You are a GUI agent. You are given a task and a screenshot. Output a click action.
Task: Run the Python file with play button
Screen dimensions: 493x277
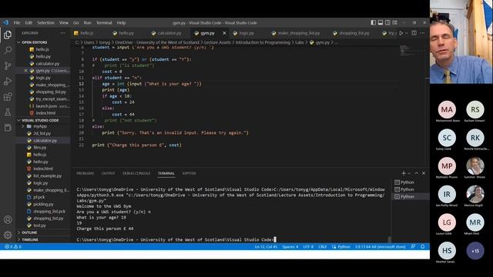[x=401, y=33]
